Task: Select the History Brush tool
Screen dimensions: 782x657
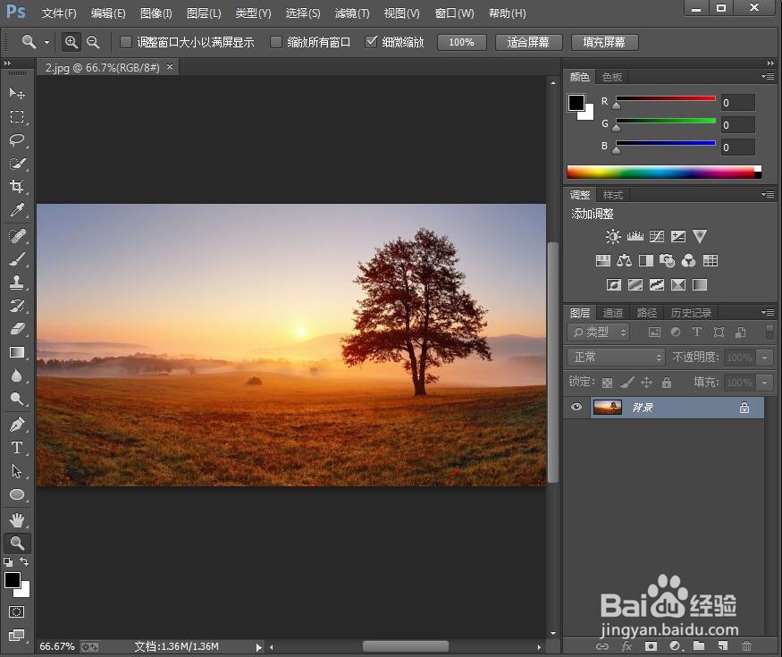Action: (x=17, y=306)
